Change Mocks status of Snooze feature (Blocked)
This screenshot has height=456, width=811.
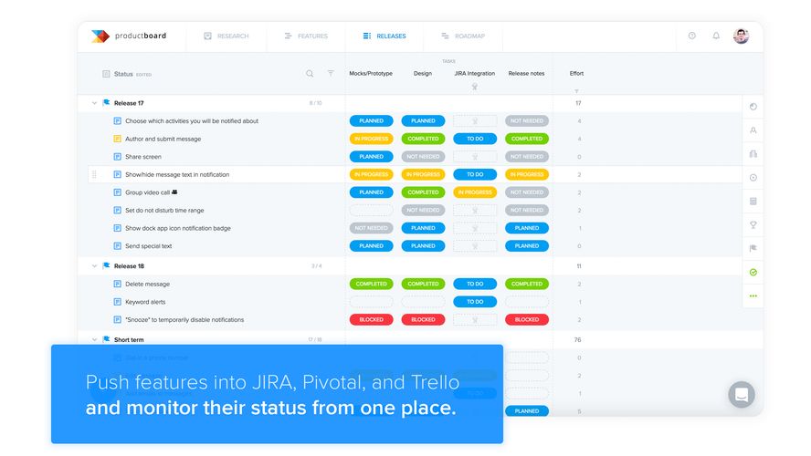[372, 320]
